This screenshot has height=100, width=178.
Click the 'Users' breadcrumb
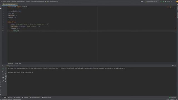coord(4,2)
